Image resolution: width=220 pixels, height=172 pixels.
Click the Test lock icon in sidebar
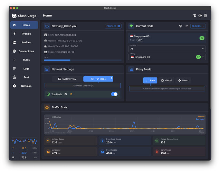(14, 77)
